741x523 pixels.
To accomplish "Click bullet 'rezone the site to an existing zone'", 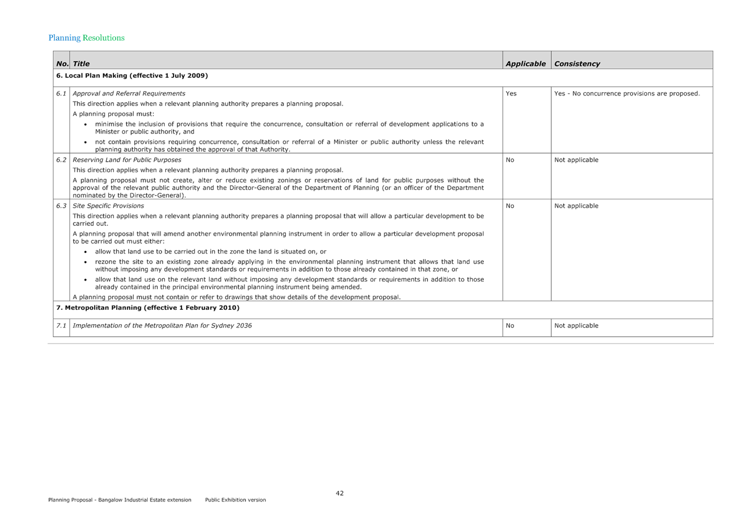I will click(x=289, y=266).
